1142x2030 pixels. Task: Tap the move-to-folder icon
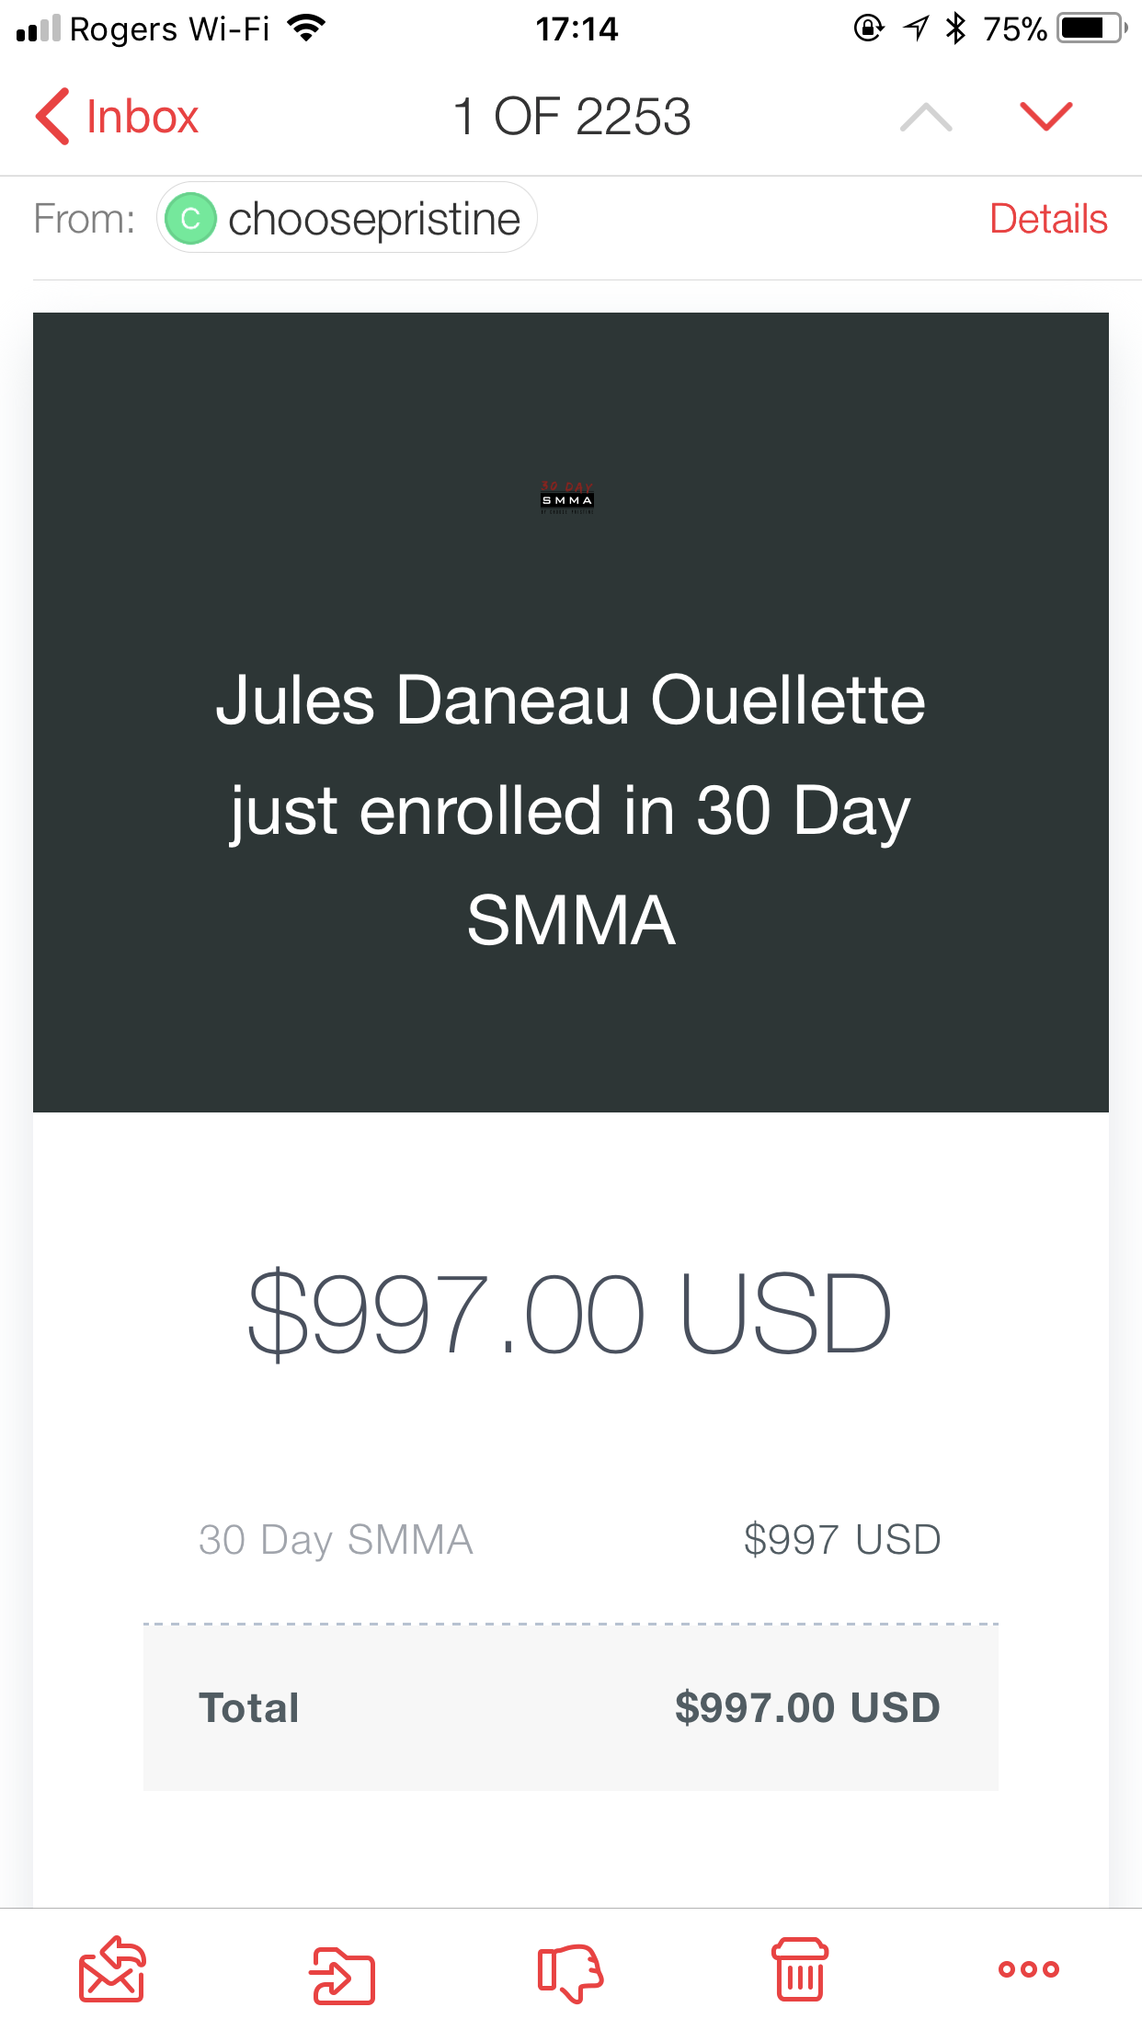pyautogui.click(x=342, y=1975)
